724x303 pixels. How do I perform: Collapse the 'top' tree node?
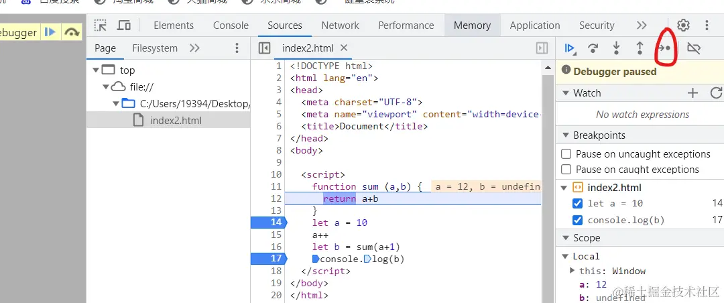click(96, 70)
